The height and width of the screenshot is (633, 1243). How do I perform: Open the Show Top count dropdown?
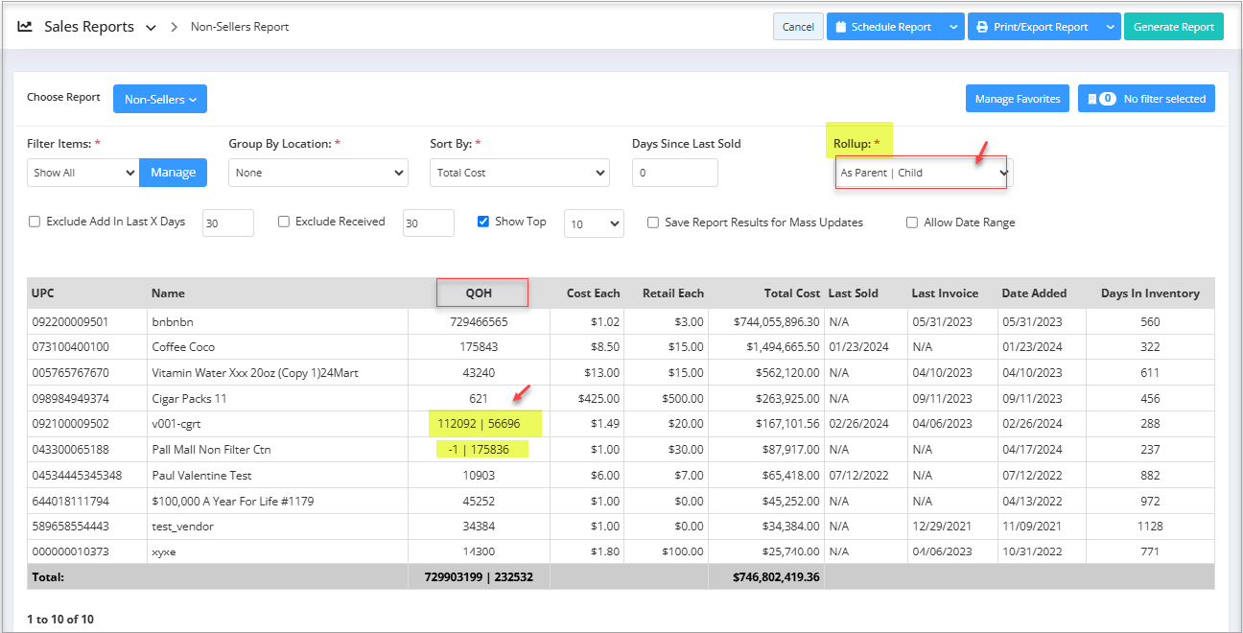[594, 223]
